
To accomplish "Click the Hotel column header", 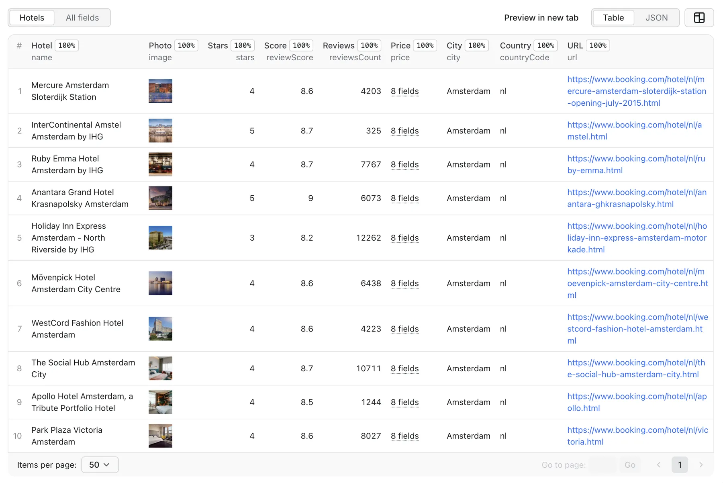I will (42, 45).
